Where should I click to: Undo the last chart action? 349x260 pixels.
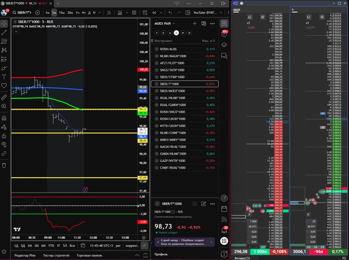click(170, 13)
